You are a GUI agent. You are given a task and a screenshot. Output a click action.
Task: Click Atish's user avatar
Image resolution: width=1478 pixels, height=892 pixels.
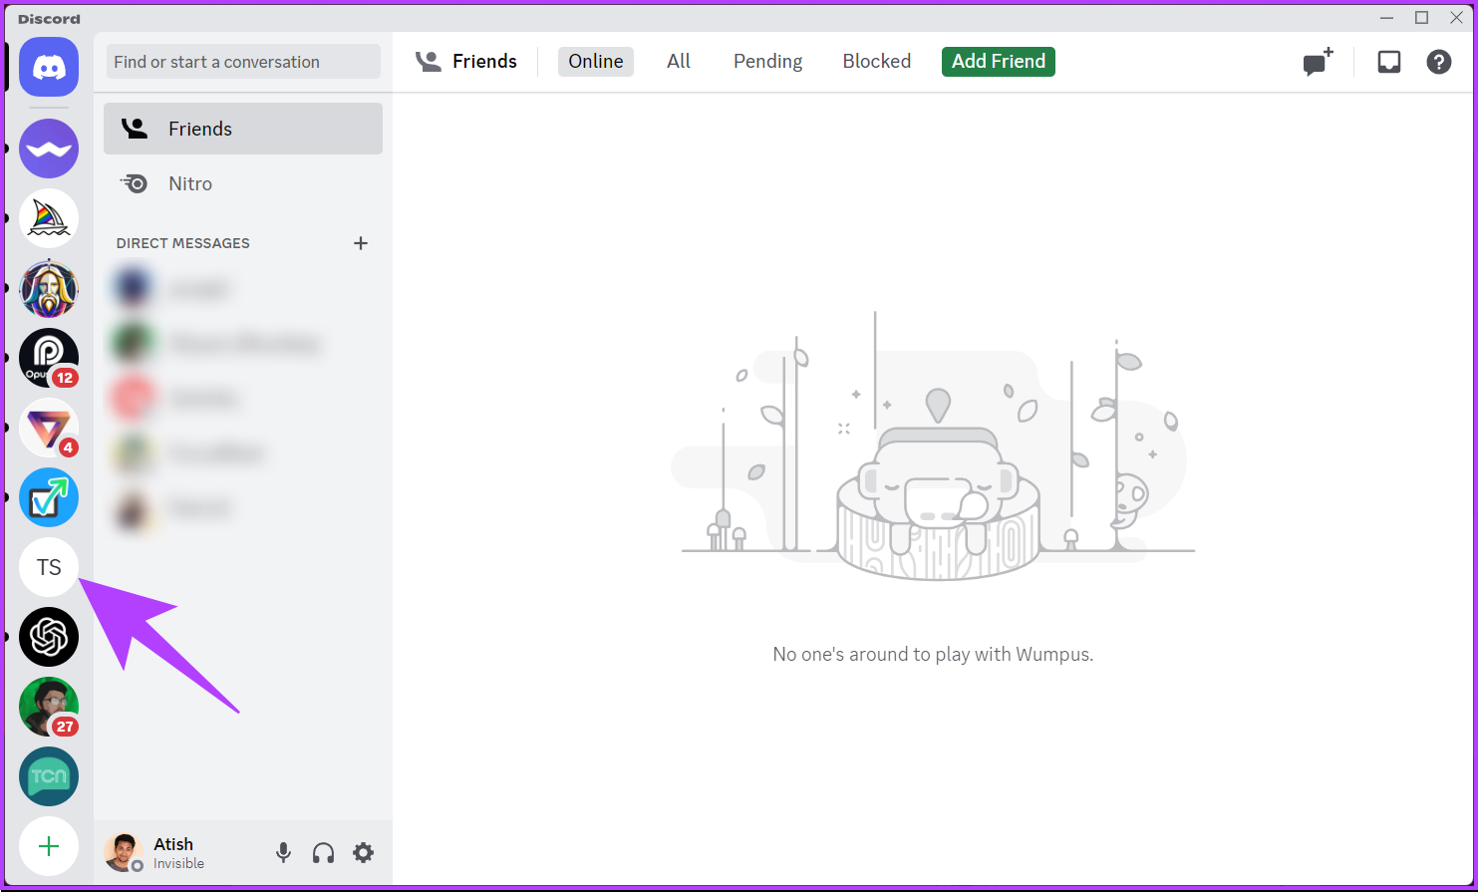pos(124,852)
